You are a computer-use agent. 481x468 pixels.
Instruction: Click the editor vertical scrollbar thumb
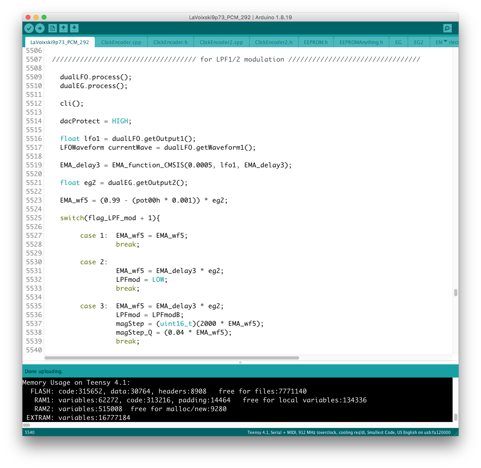click(455, 293)
